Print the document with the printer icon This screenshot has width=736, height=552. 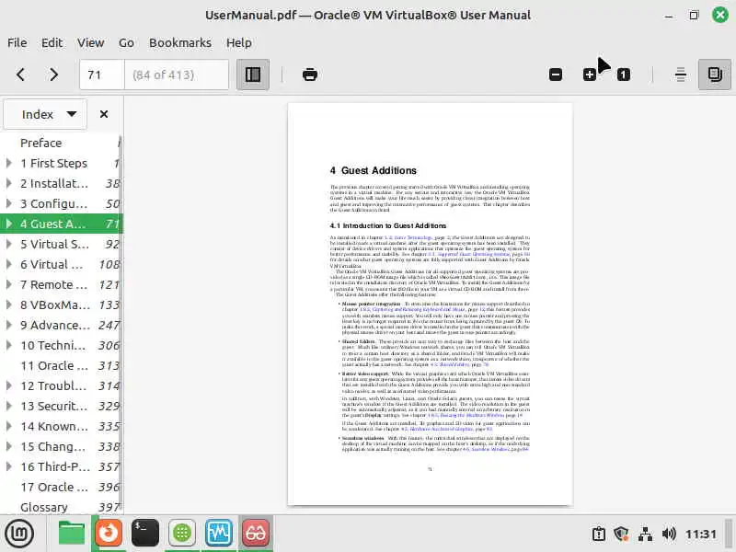point(310,75)
